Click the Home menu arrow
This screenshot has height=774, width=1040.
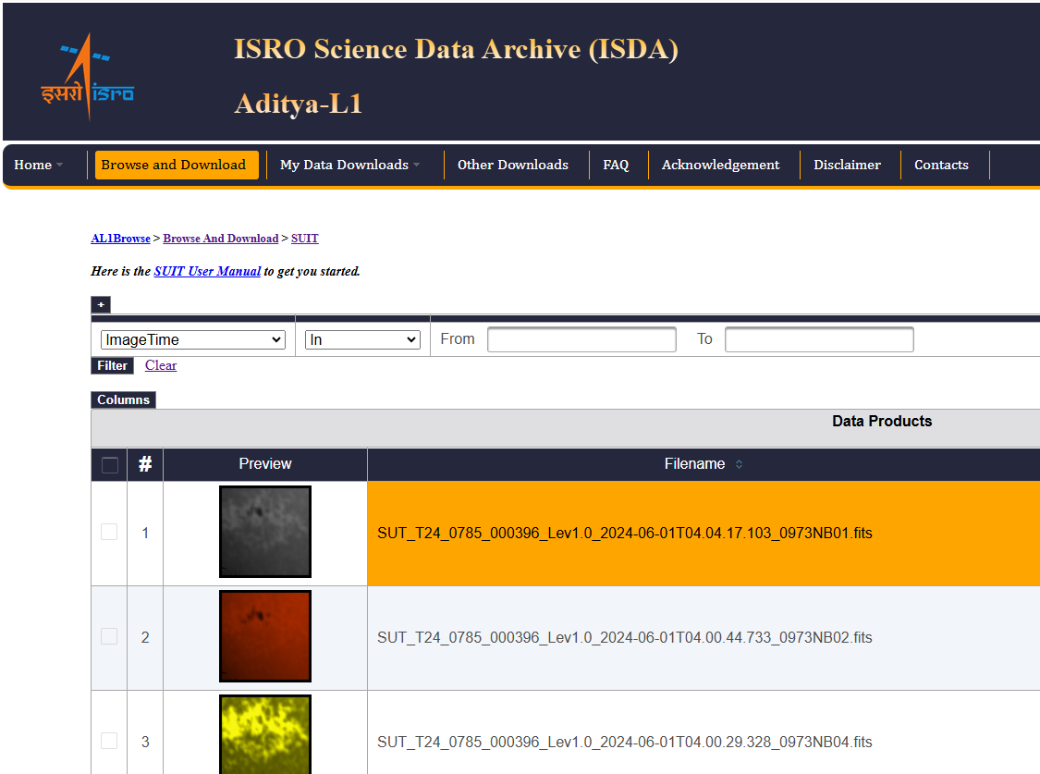60,166
